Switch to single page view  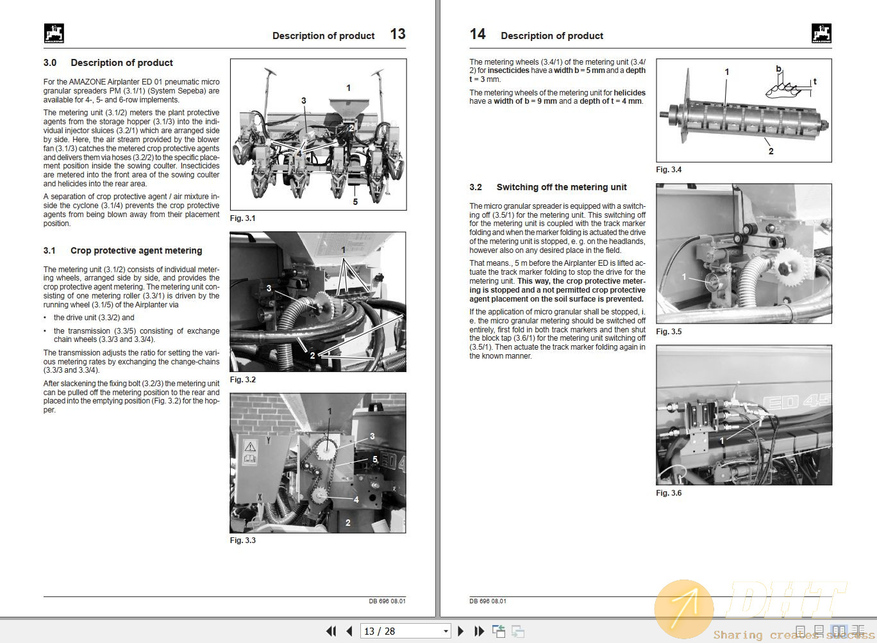tap(801, 631)
